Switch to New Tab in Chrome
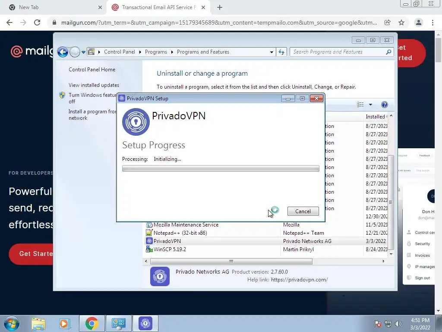 point(53,7)
